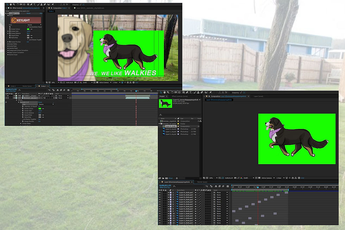Toggle the Unpremultiply Result checkbox
The image size is (345, 230).
click(28, 27)
